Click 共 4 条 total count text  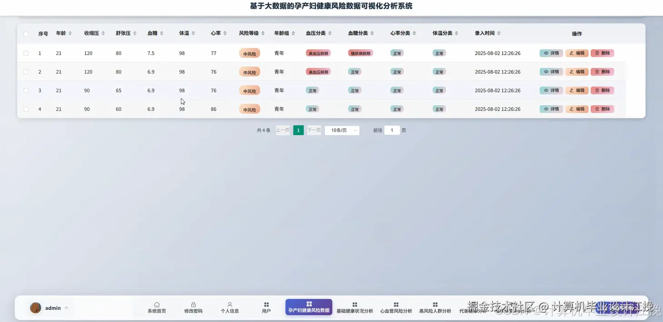[x=264, y=130]
